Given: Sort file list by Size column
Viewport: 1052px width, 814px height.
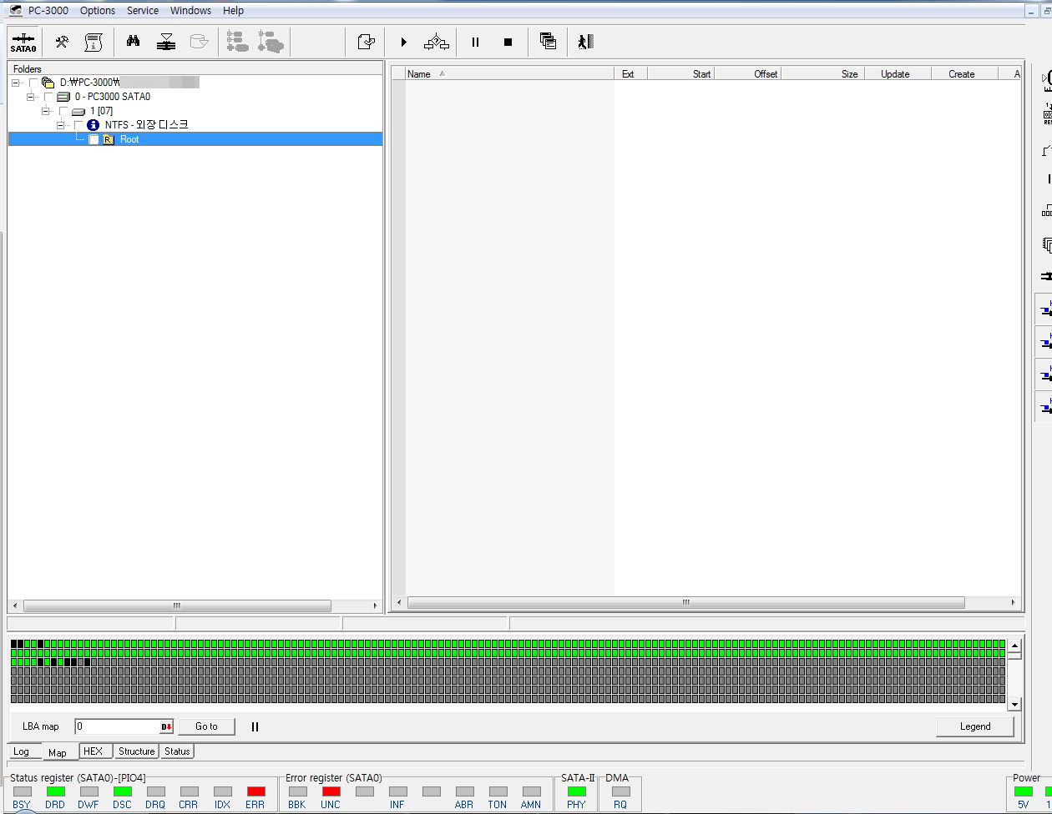Looking at the screenshot, I should [x=822, y=74].
